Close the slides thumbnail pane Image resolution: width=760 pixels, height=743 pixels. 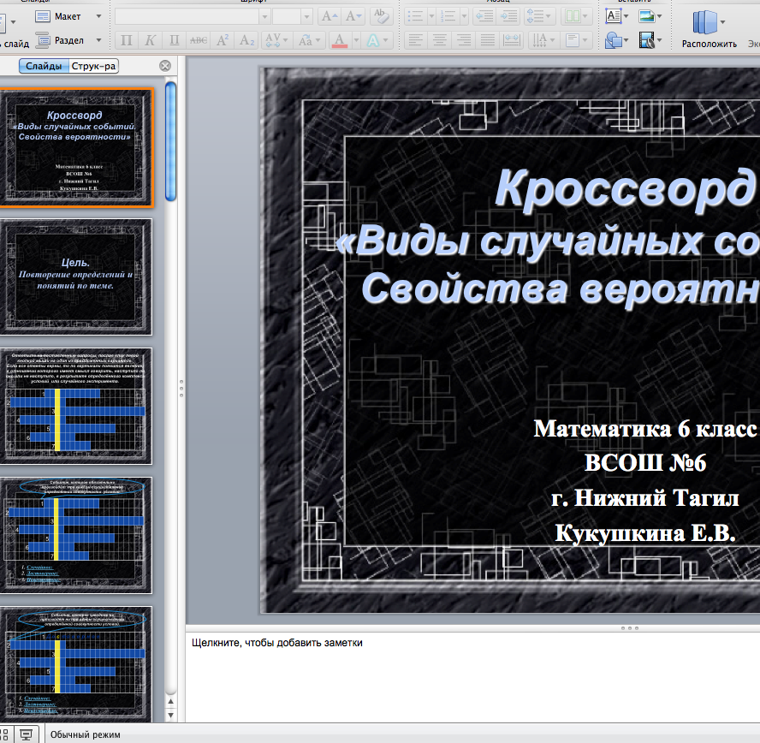click(x=165, y=66)
